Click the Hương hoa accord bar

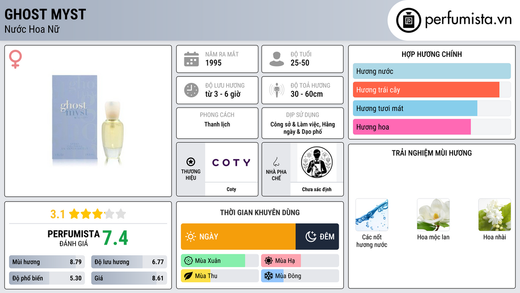[432, 127]
